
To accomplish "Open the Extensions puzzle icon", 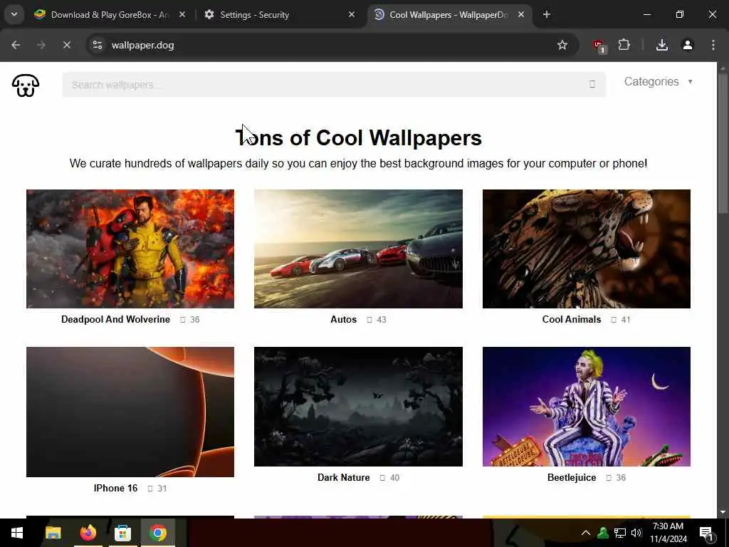I will [x=624, y=45].
